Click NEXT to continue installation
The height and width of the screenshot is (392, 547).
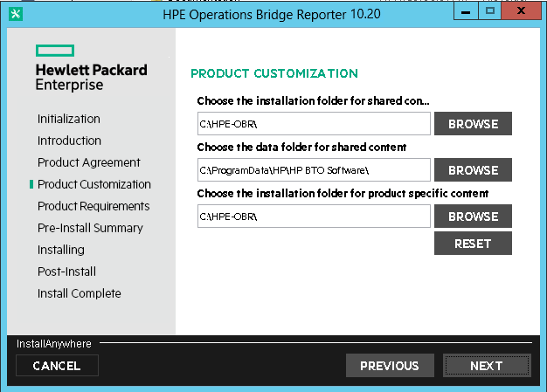click(x=487, y=366)
